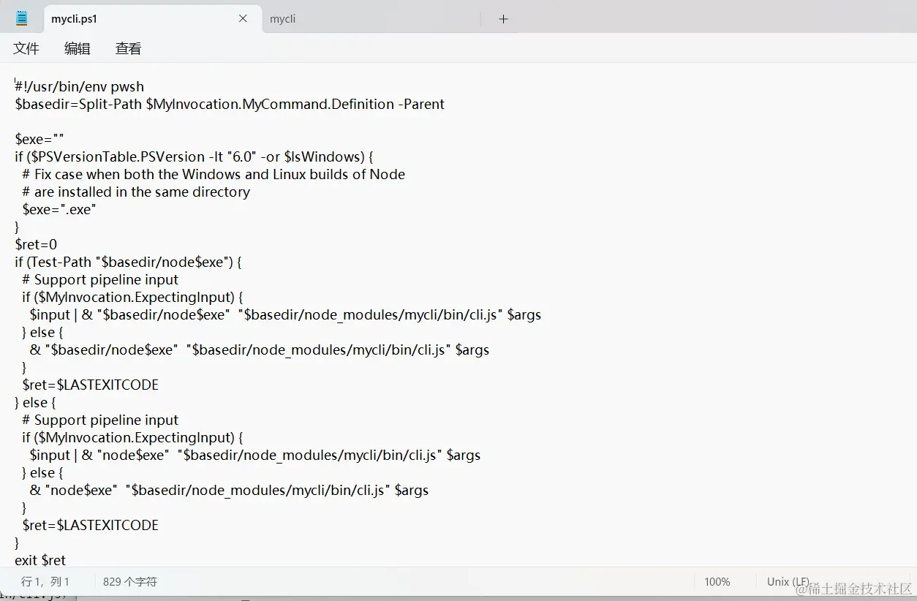Click the second '$ret=$LASTEXITCODE' line
The image size is (917, 601).
pyautogui.click(x=90, y=525)
